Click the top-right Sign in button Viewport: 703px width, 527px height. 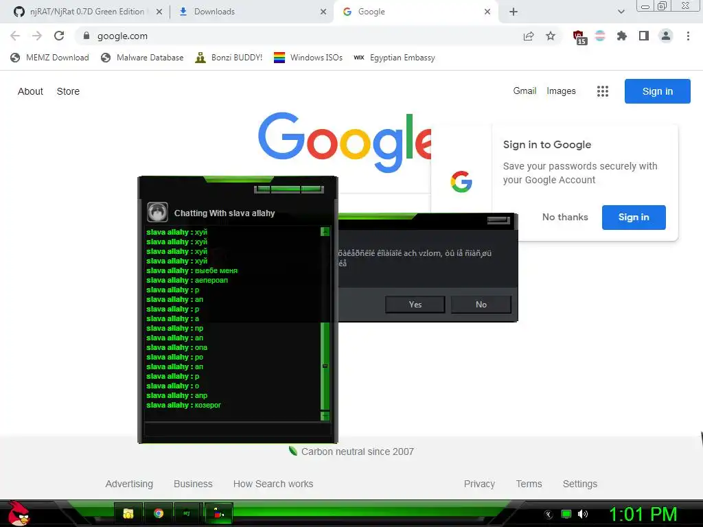tap(657, 91)
